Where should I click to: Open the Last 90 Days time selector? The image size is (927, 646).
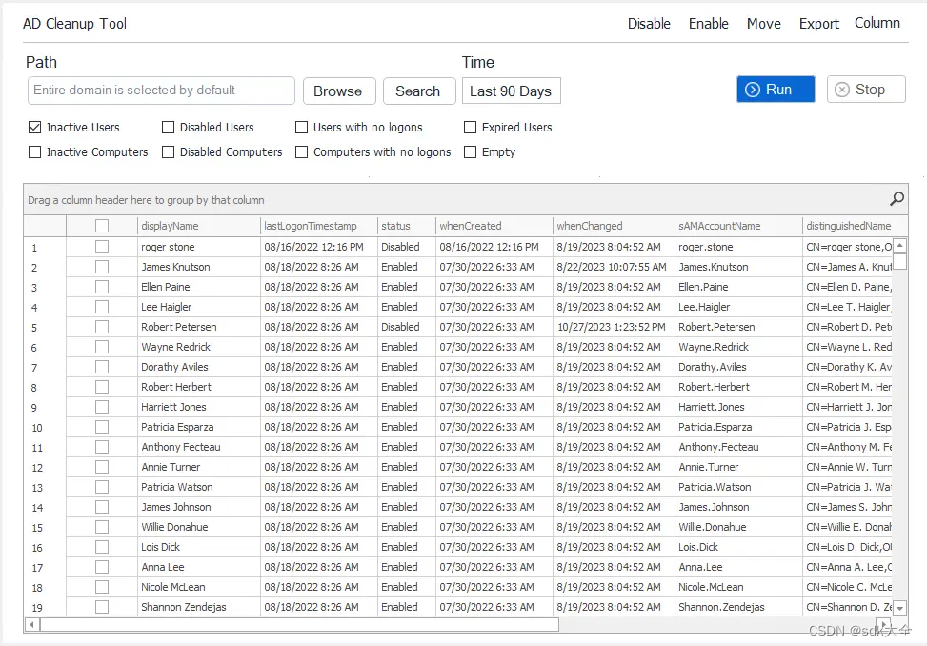(x=511, y=91)
